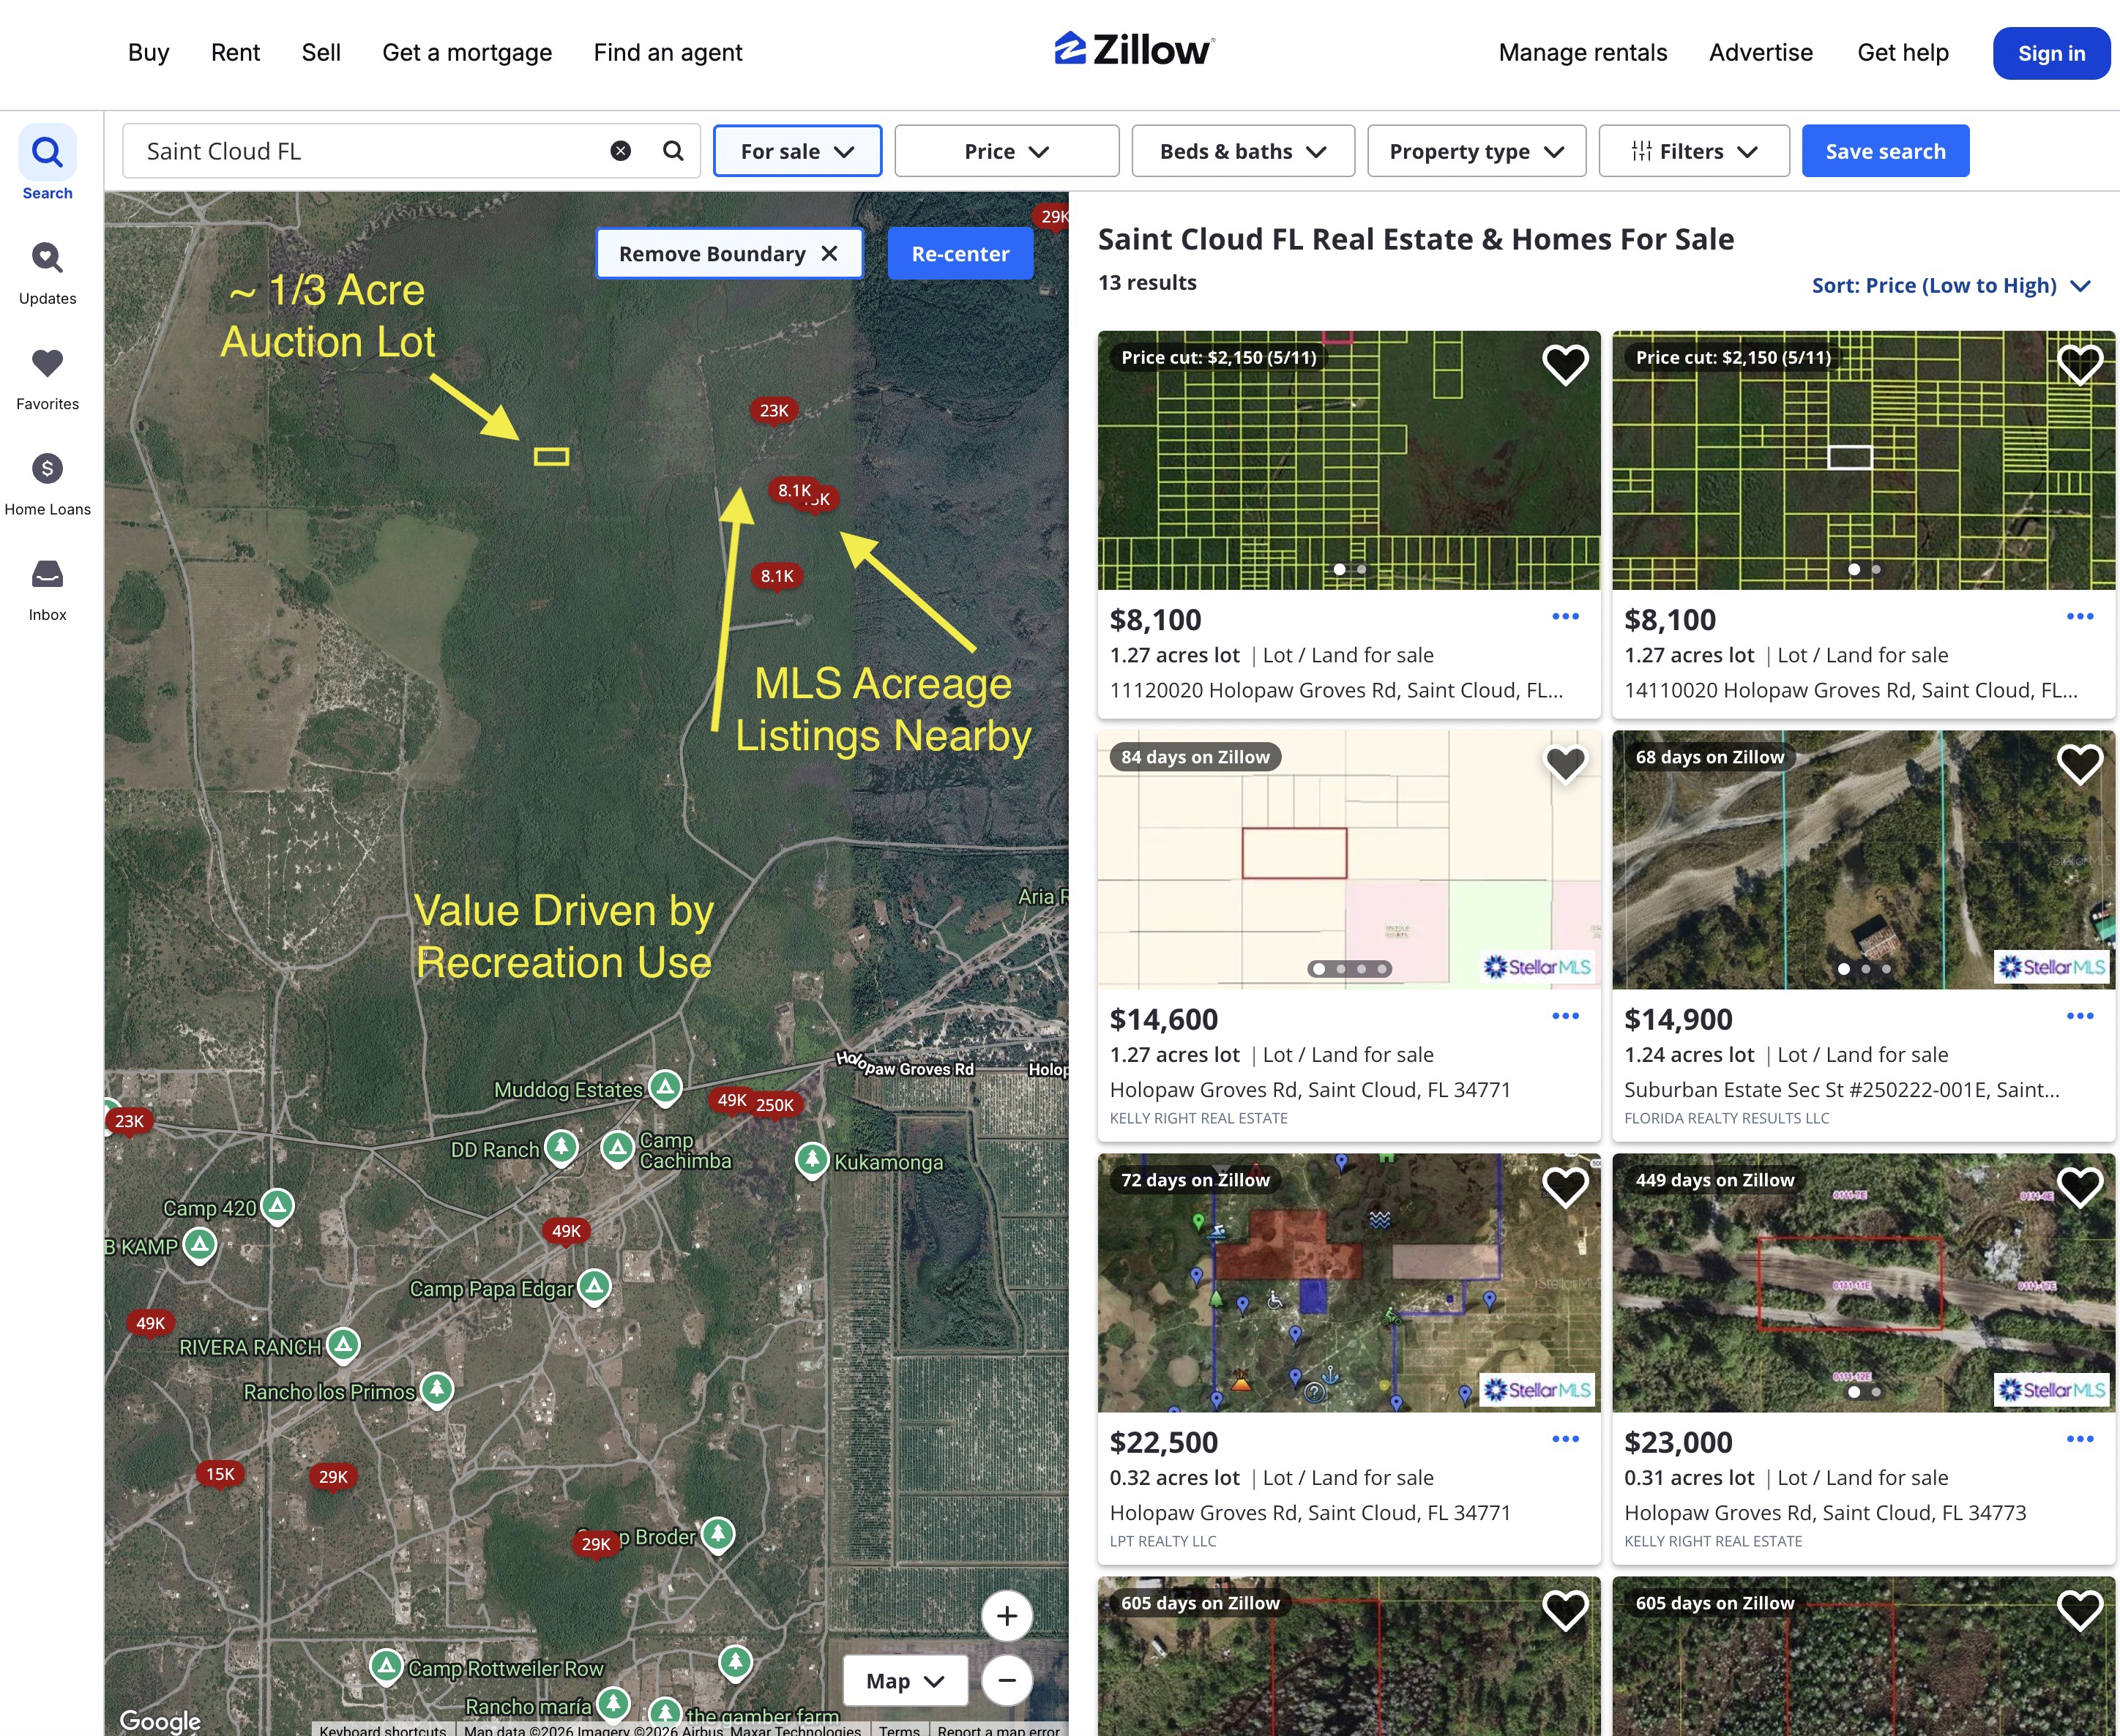Open the Map type selector
Viewport: 2120px width, 1736px height.
905,1680
